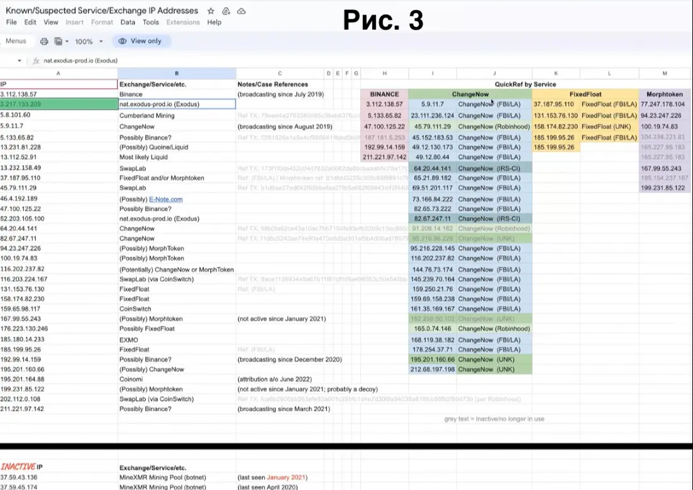Click the FixedFloat header cell

(x=585, y=94)
